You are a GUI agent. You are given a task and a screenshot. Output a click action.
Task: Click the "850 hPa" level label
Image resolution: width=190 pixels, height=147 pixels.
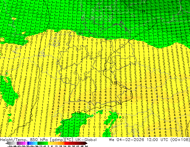click(x=39, y=140)
